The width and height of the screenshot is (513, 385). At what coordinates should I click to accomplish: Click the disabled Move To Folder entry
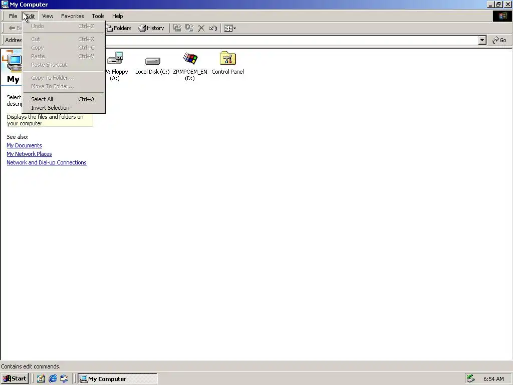[x=64, y=86]
